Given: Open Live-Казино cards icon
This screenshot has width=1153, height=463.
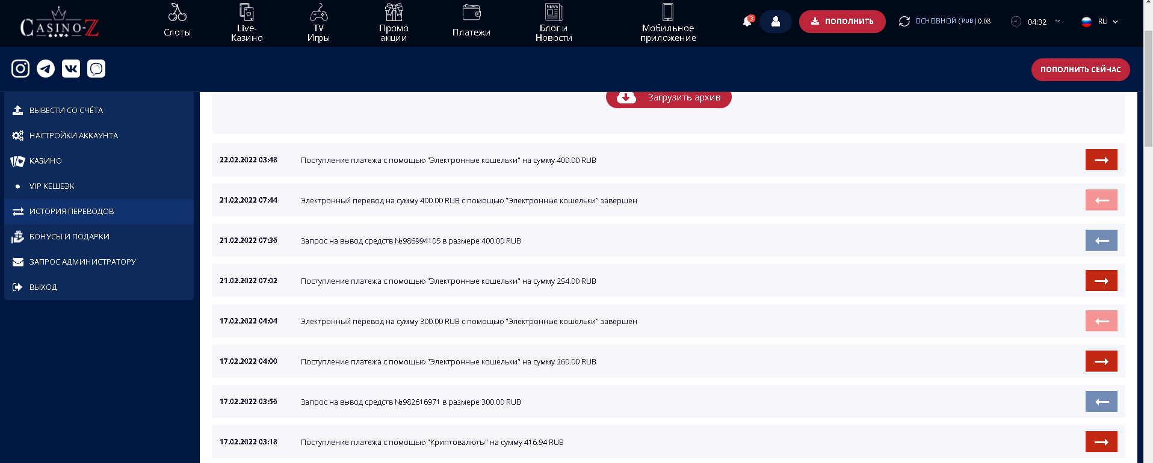Looking at the screenshot, I should [x=247, y=12].
